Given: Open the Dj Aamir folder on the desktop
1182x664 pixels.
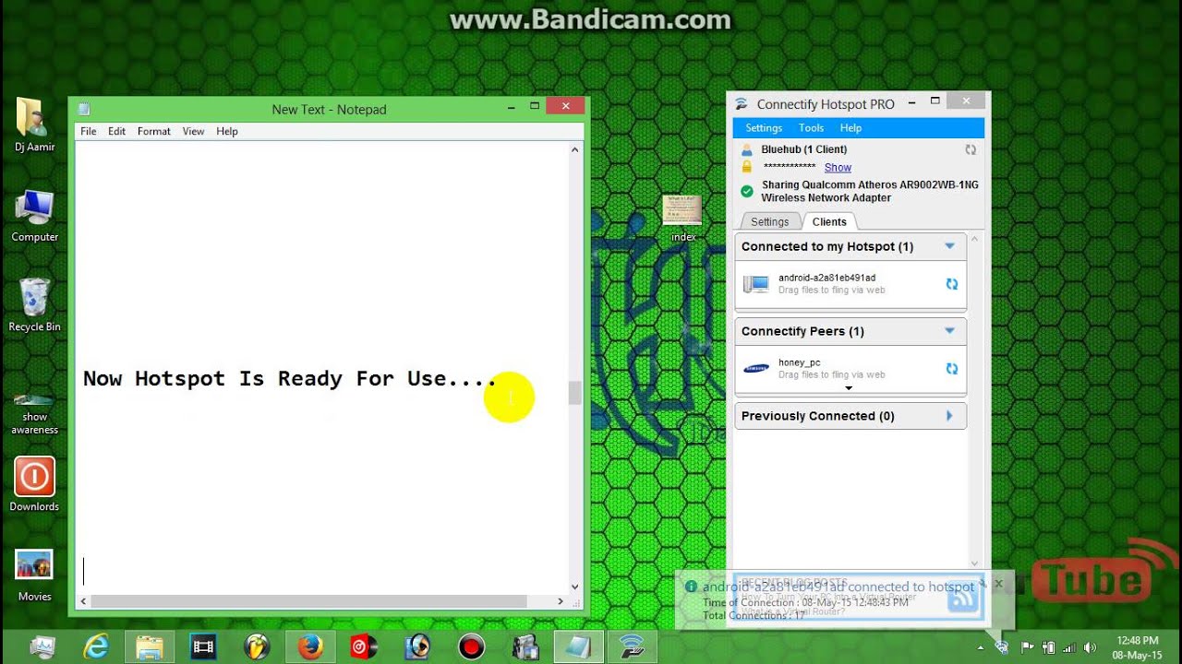Looking at the screenshot, I should 34,125.
